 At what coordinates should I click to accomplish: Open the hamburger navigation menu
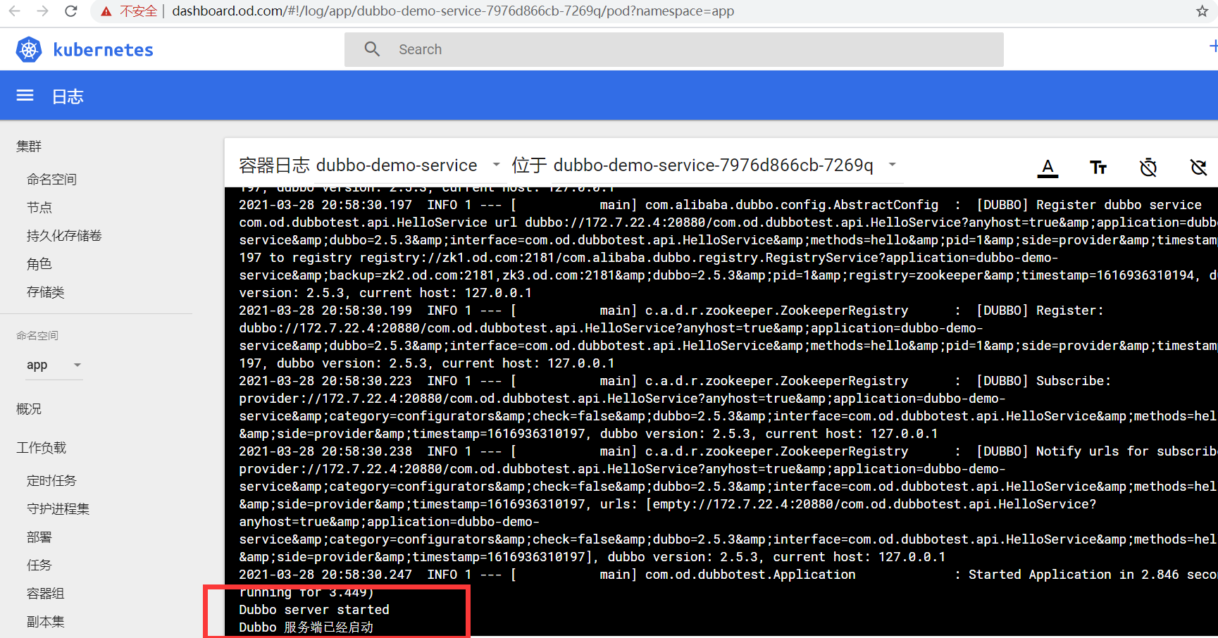[25, 95]
